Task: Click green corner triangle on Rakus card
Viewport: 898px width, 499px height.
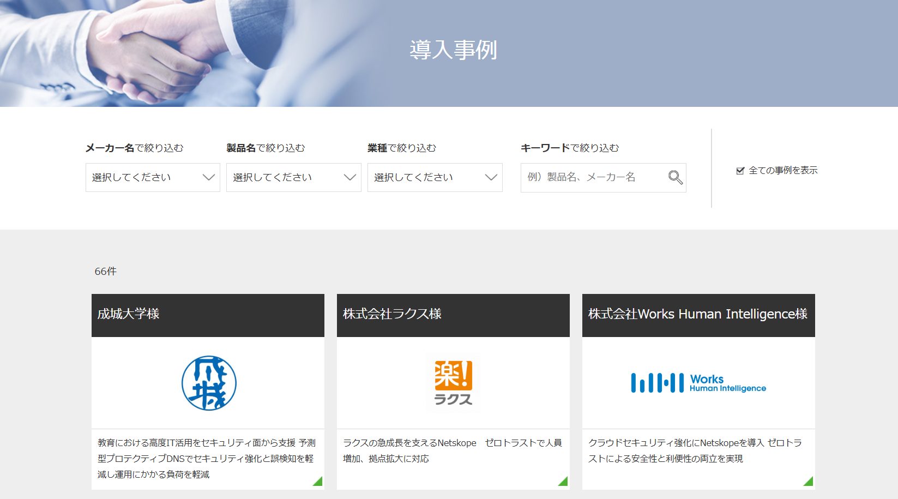Action: point(562,480)
